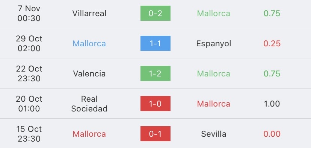Select the 0.75 handicap in the Villarreal row
Image resolution: width=311 pixels, height=148 pixels.
click(272, 13)
